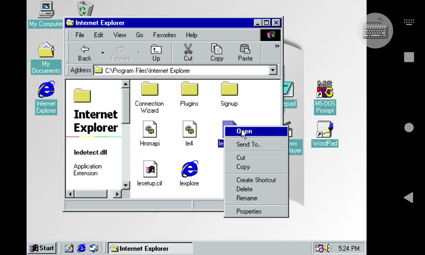Screen dimensions: 425x255
Task: Launch Internet Explorer from quick launch
Action: (x=81, y=248)
